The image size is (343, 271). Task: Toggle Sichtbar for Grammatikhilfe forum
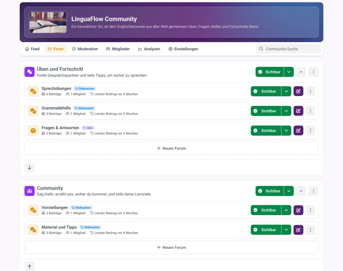click(266, 111)
